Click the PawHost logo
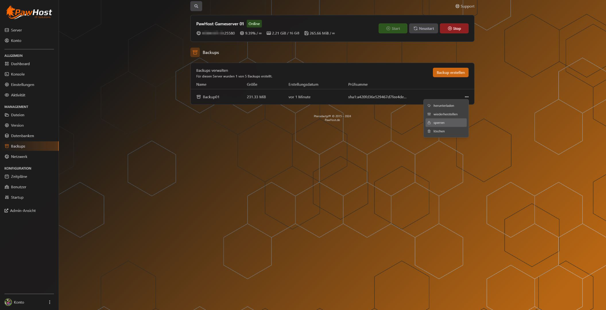Screen dimensions: 606x310 [x=29, y=13]
